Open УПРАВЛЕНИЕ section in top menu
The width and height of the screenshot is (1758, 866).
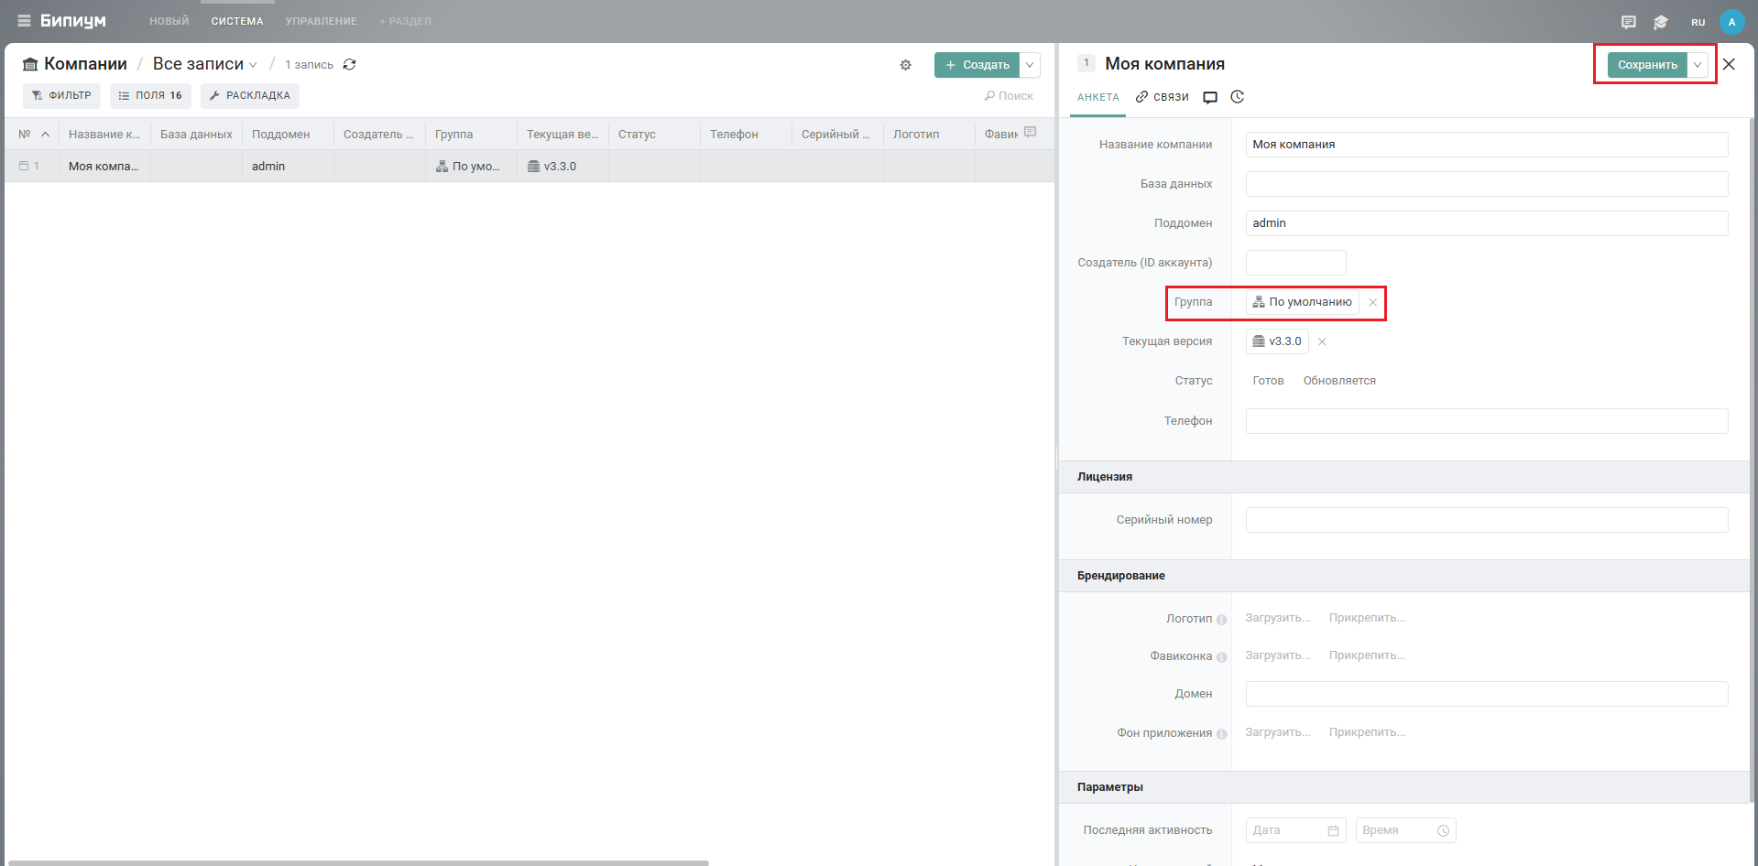[x=322, y=21]
